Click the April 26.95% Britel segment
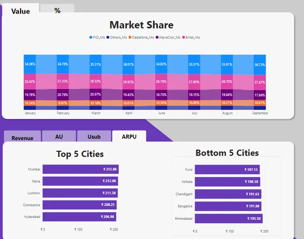304x239 pixels. [x=128, y=82]
